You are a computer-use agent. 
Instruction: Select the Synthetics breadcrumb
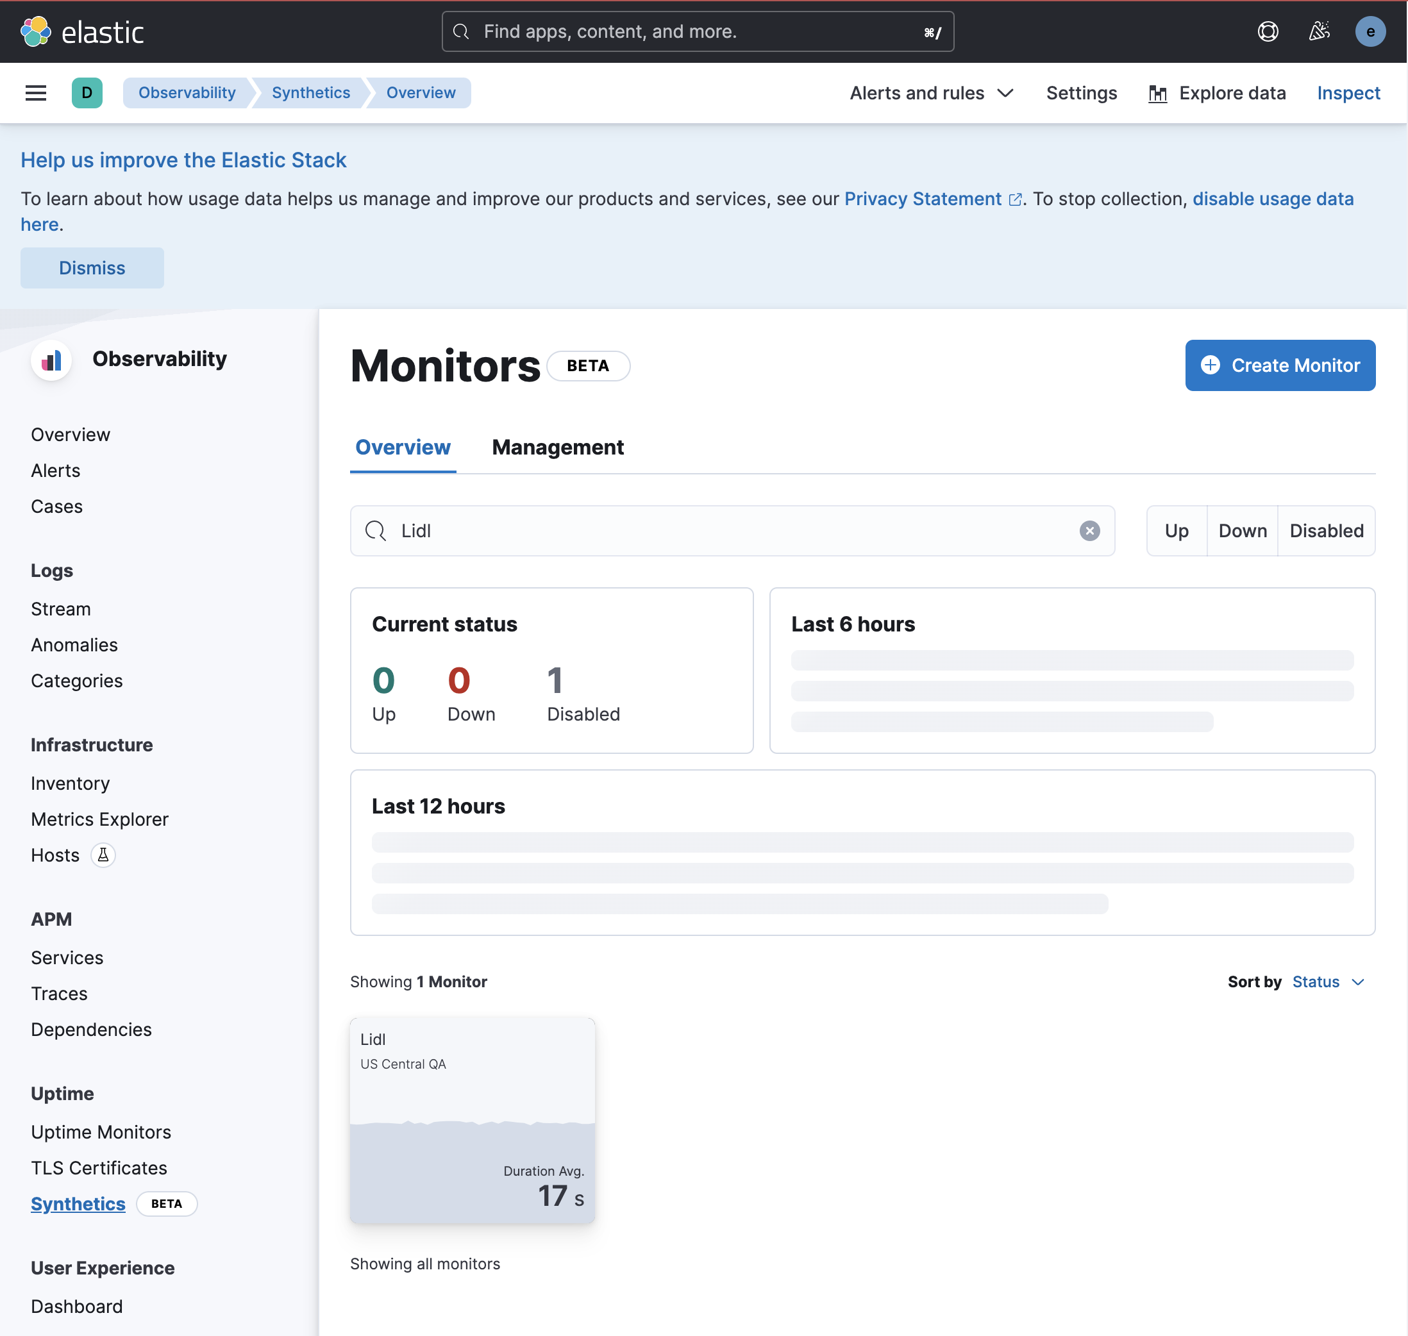coord(310,92)
